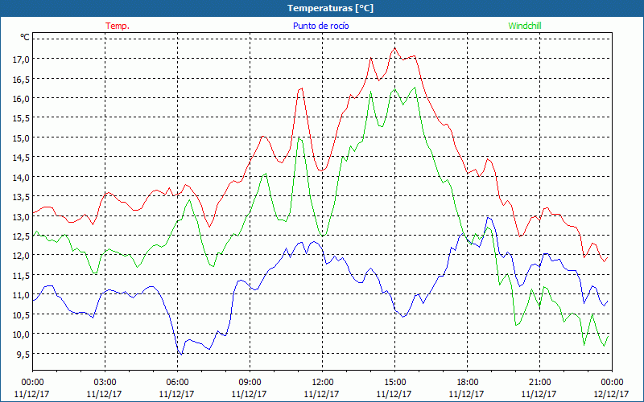Image resolution: width=644 pixels, height=402 pixels.
Task: Click the 17,0 y-axis value
Action: coord(21,59)
